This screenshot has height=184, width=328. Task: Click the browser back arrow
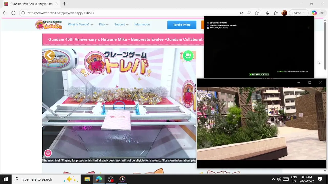coord(5,13)
